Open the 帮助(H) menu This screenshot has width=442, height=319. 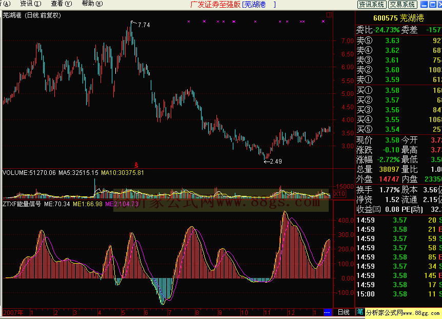click(92, 4)
